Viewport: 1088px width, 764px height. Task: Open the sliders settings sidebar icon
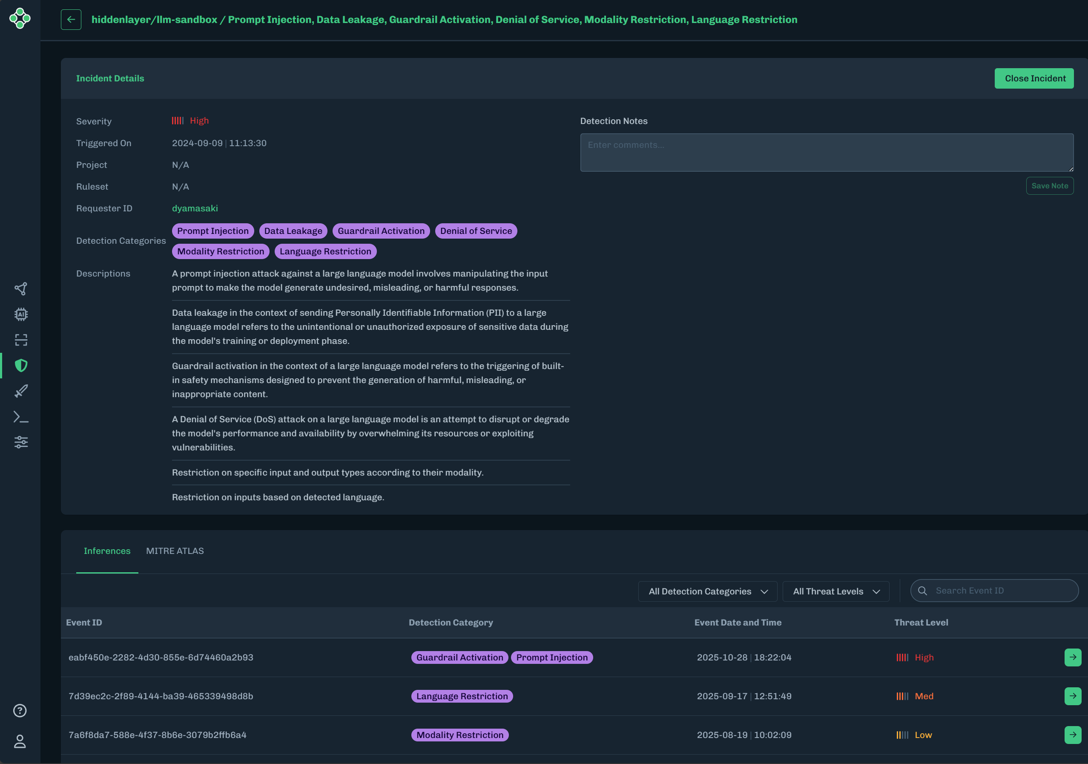pyautogui.click(x=20, y=442)
